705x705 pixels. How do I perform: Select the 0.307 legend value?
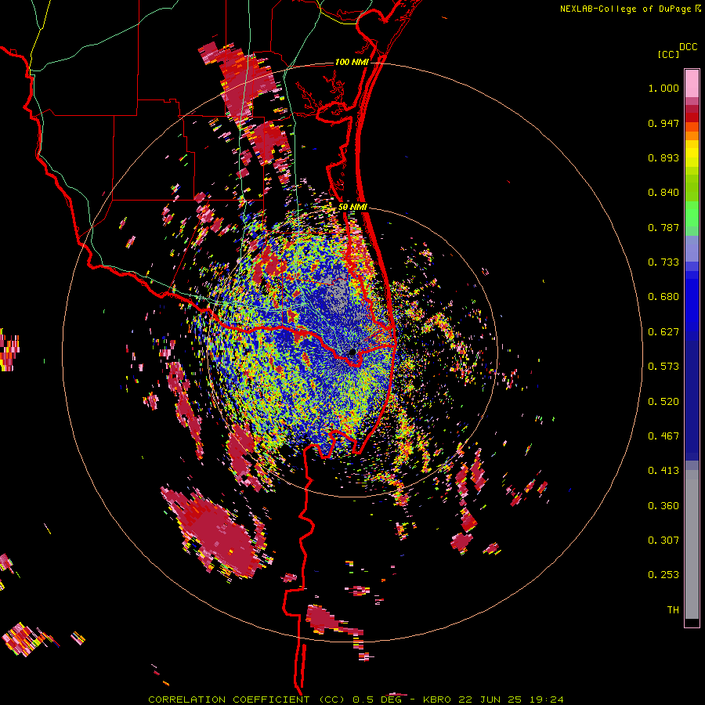pos(663,540)
